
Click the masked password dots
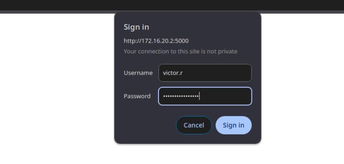pyautogui.click(x=180, y=96)
